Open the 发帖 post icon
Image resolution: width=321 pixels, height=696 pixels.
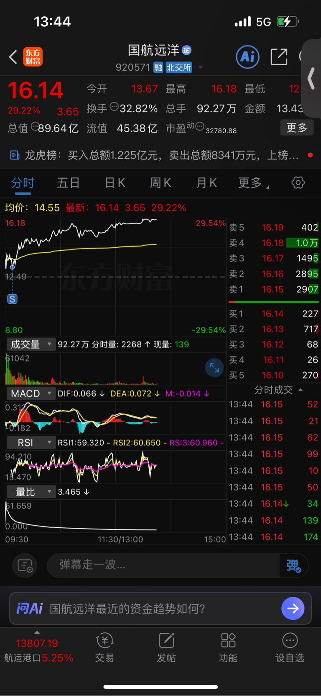(166, 648)
